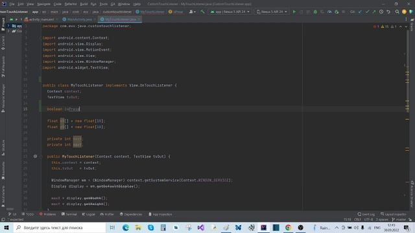
Task: Click the Windows Start button
Action: click(6, 227)
